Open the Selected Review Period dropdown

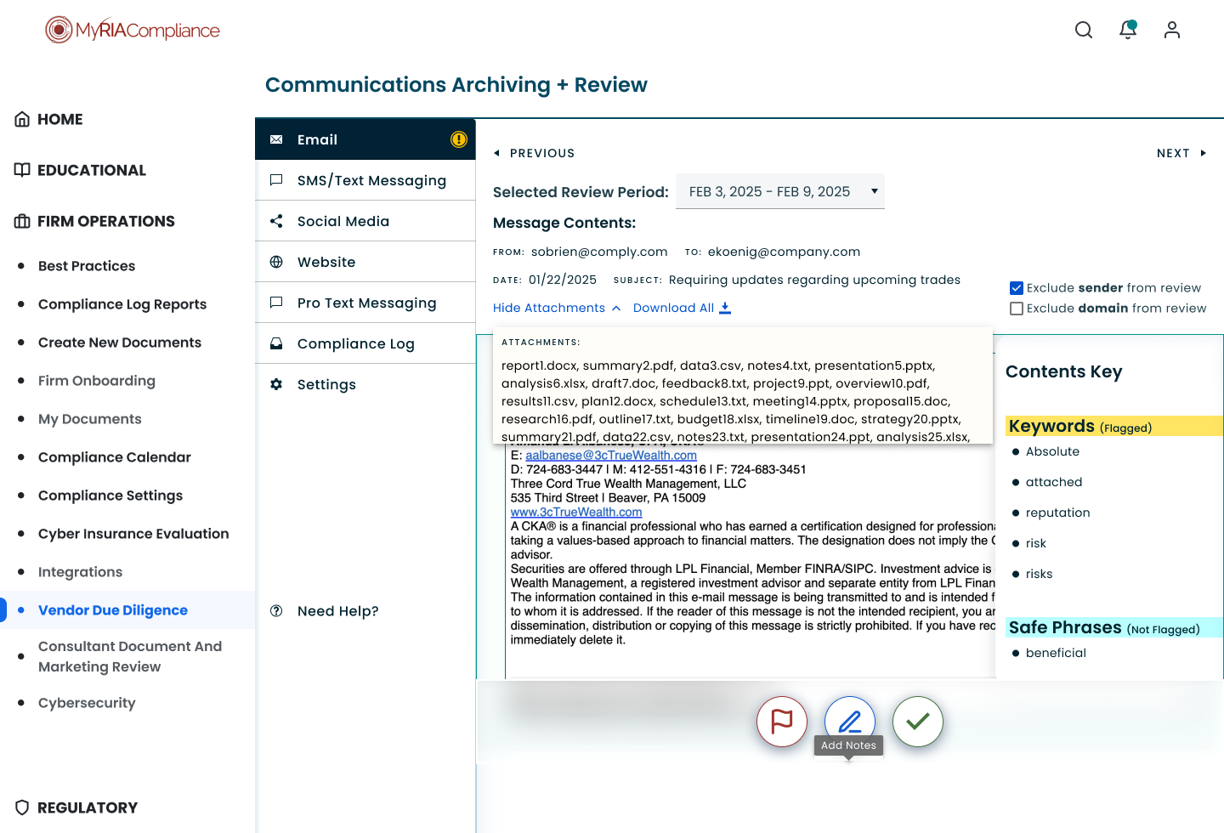pyautogui.click(x=780, y=192)
